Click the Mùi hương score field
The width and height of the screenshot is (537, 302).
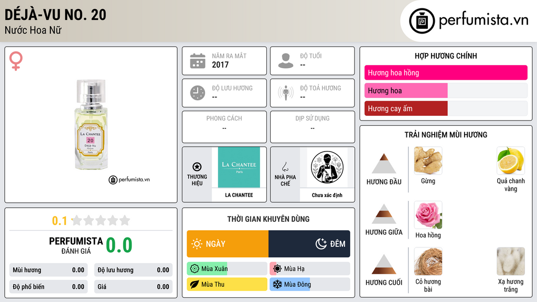pos(48,270)
